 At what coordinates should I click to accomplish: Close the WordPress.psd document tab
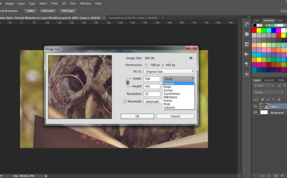(x=104, y=18)
